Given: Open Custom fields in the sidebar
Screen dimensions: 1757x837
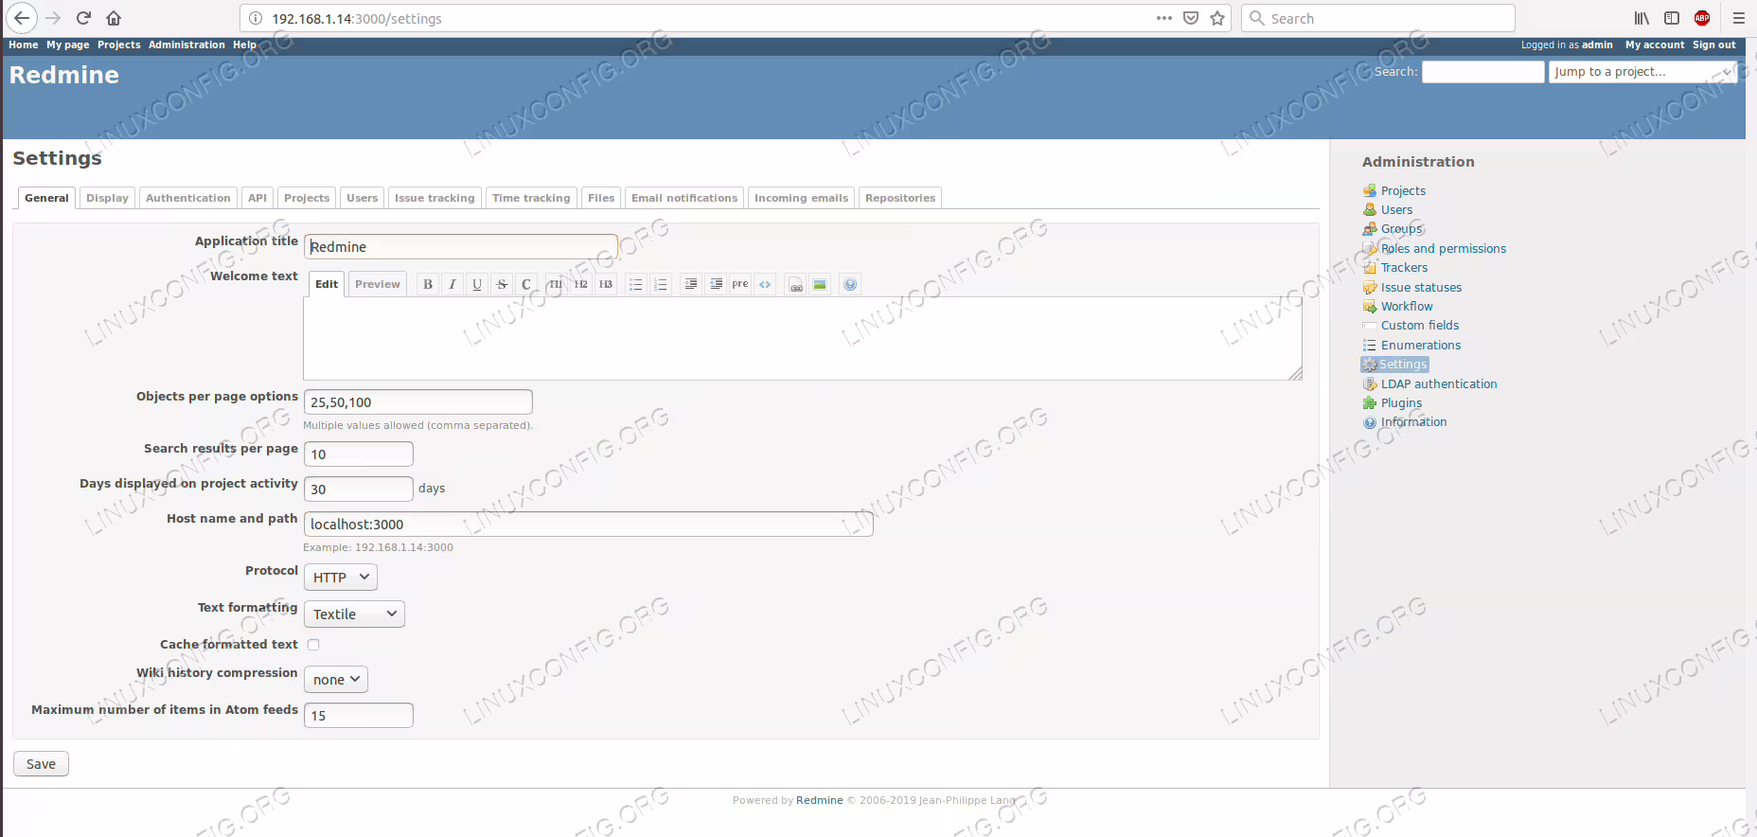Looking at the screenshot, I should coord(1420,326).
